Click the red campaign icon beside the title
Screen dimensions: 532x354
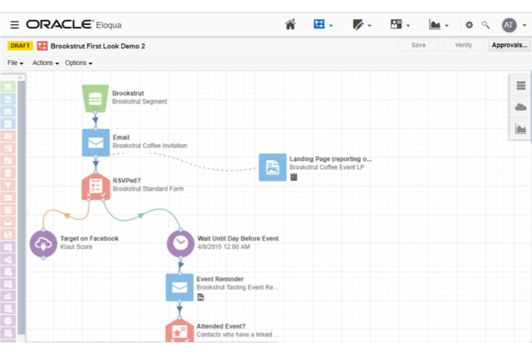click(42, 46)
